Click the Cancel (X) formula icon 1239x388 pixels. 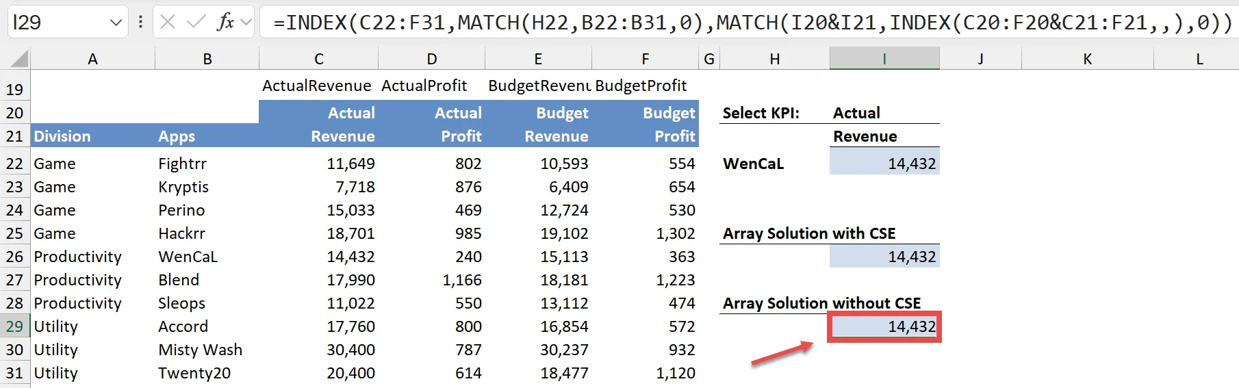pos(168,23)
